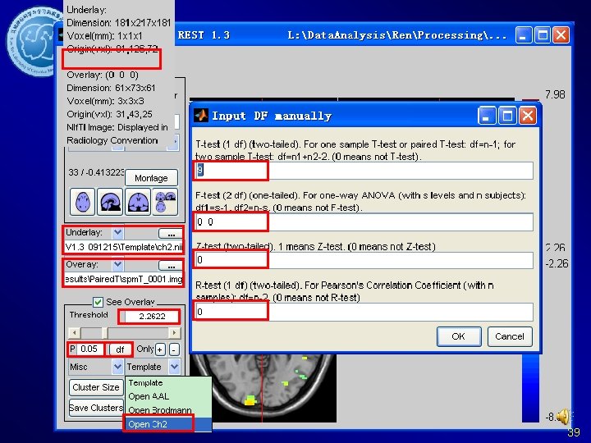Click the Cluster Size button

coord(96,387)
